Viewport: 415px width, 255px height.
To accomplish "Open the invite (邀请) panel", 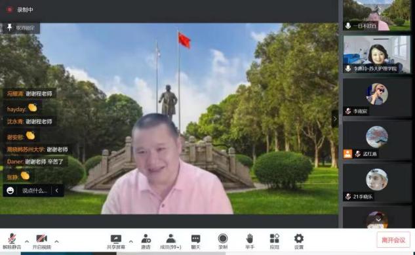I will point(146,241).
